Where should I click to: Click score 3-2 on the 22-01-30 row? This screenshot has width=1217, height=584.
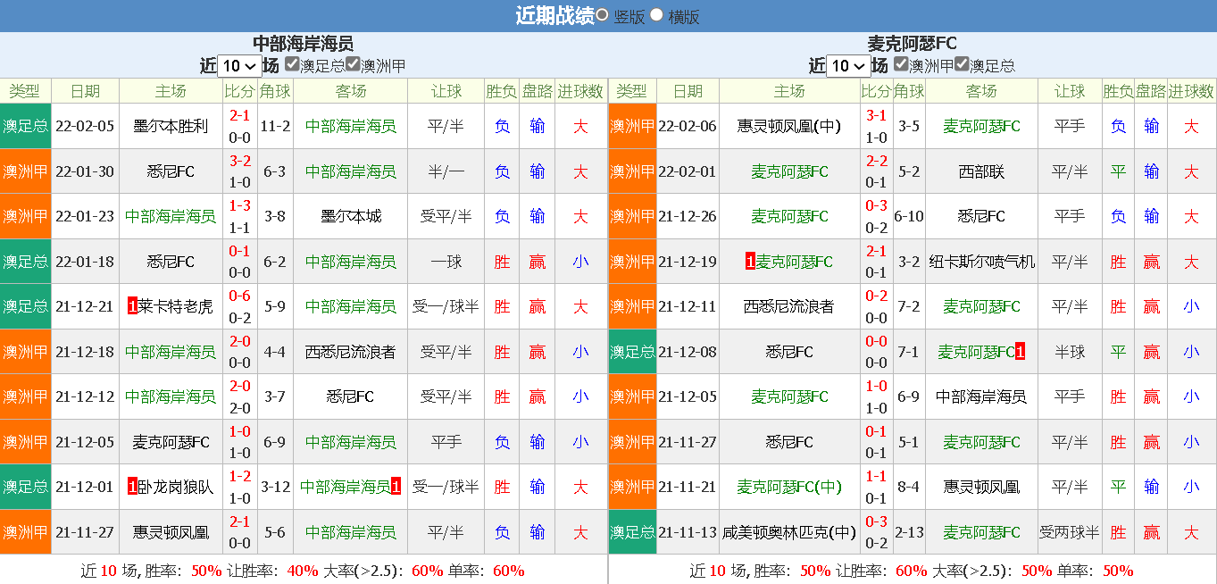pos(239,161)
